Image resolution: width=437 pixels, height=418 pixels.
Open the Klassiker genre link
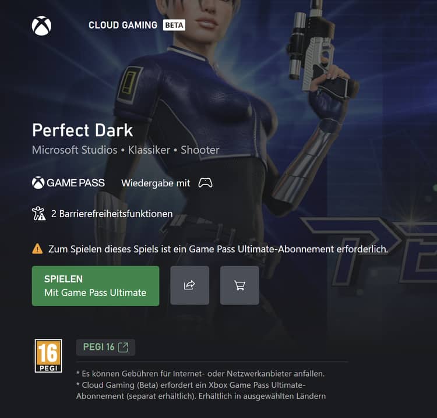(x=149, y=150)
